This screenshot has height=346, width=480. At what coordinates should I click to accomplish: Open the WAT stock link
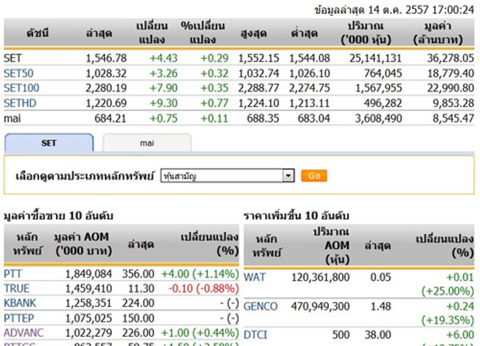tap(254, 277)
